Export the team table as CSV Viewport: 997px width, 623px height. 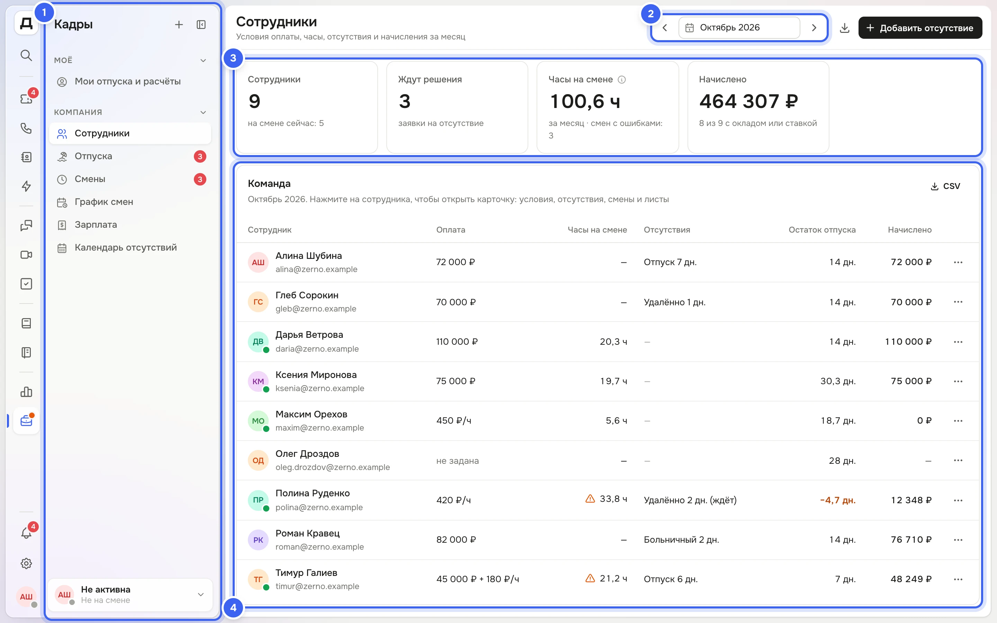(x=945, y=186)
